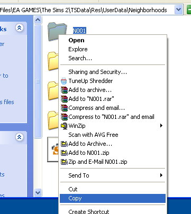Click WinRAR icon beside Compress to "N001.rar" and email
The width and height of the screenshot is (191, 214).
(x=64, y=117)
